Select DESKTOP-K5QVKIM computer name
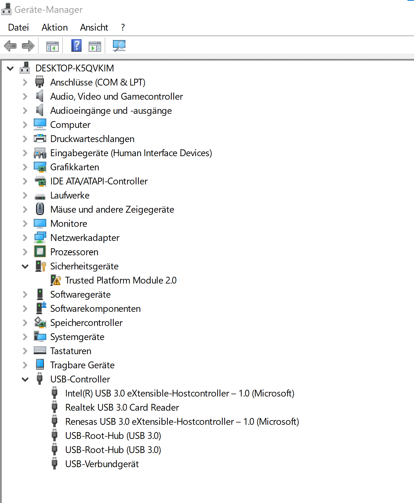This screenshot has height=503, width=414. coord(75,68)
